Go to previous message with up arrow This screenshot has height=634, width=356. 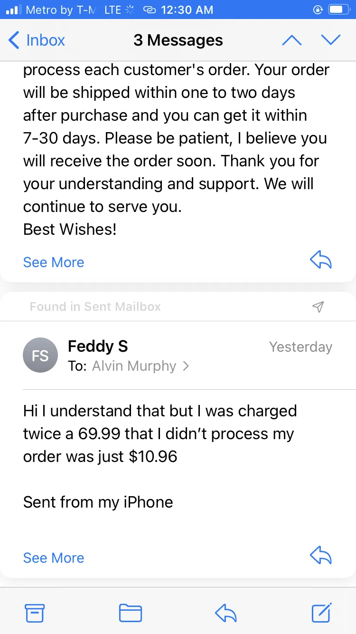(x=292, y=40)
